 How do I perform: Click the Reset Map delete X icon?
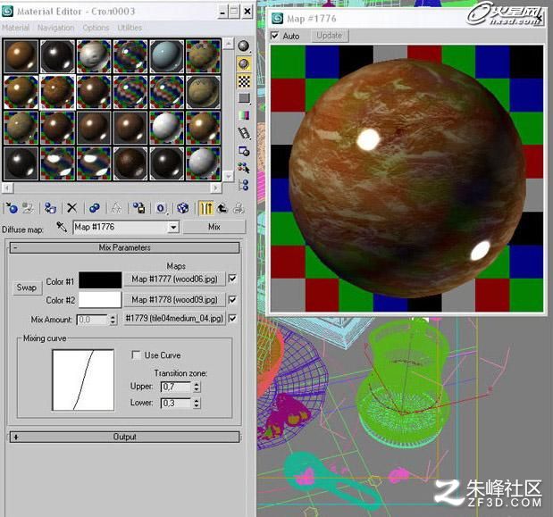point(72,208)
